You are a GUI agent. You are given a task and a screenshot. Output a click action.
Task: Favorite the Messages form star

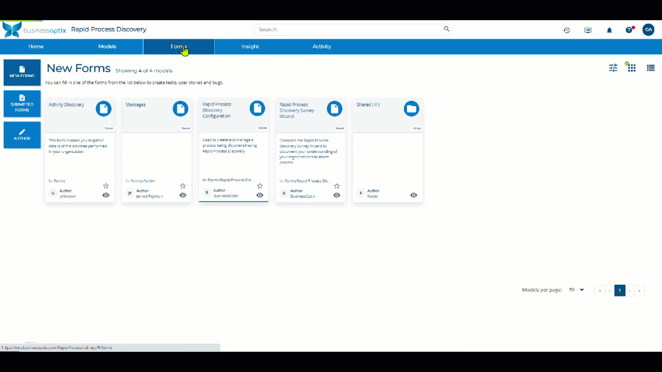(183, 186)
